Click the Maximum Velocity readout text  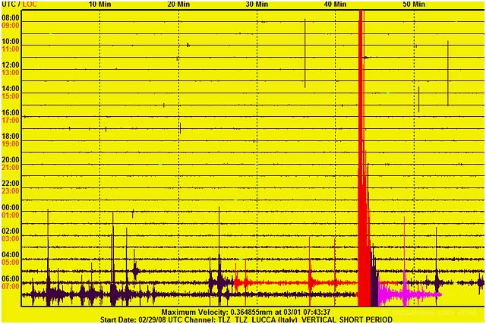[x=245, y=312]
